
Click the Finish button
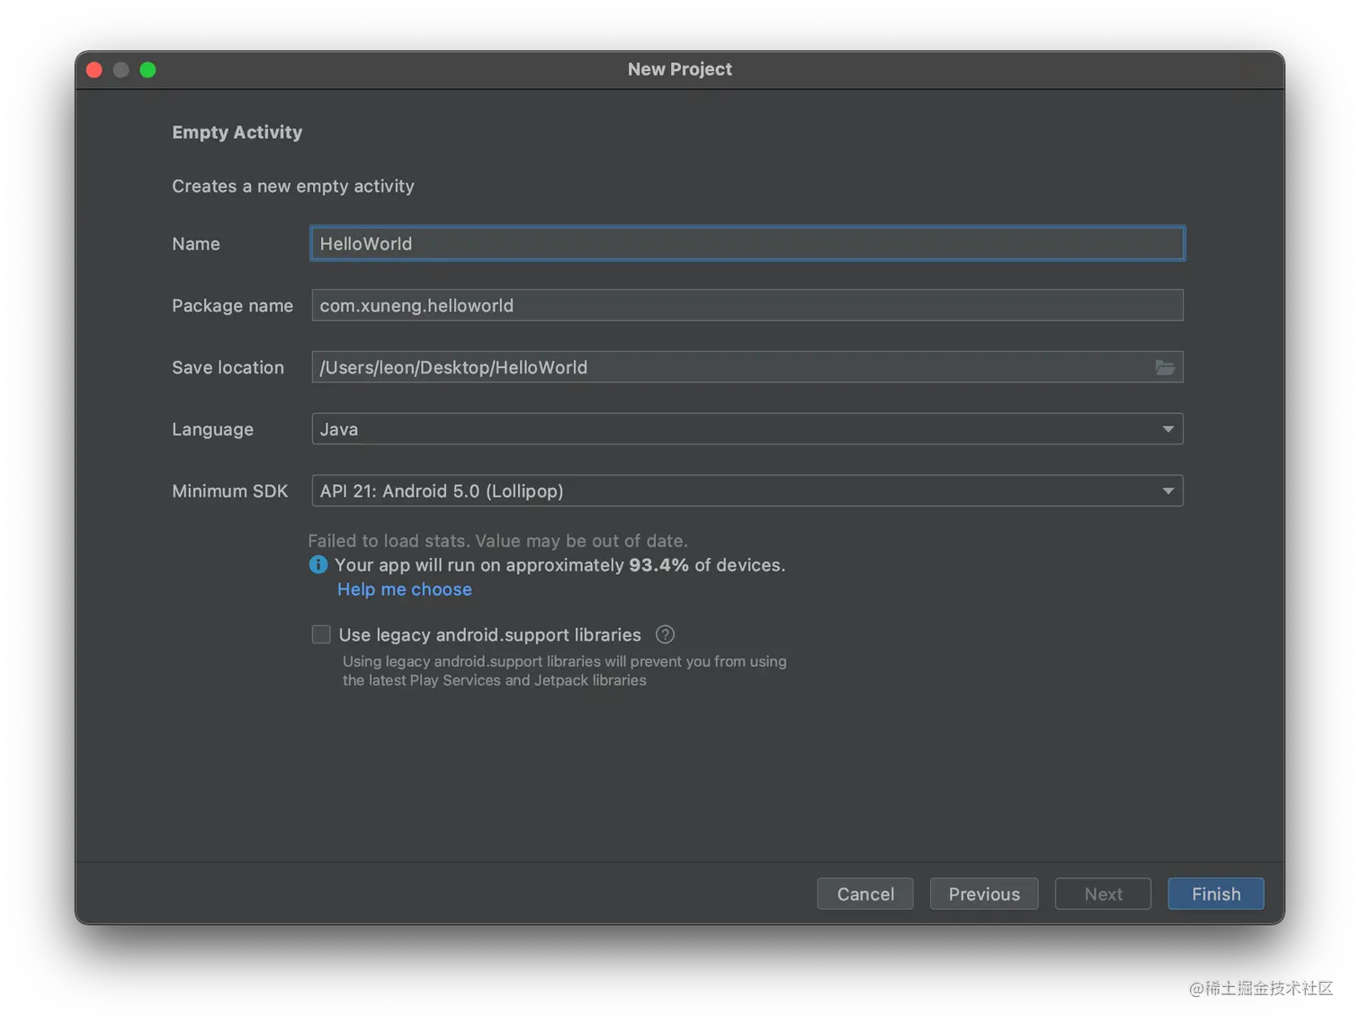1216,894
